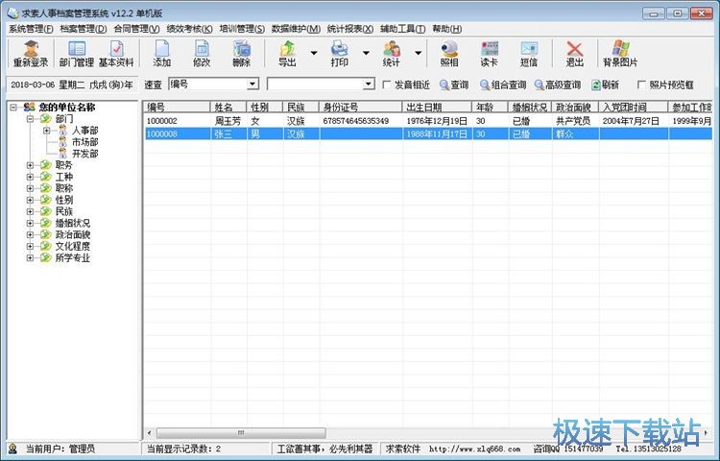Open the 编号 quick-search field dropdown

click(252, 84)
